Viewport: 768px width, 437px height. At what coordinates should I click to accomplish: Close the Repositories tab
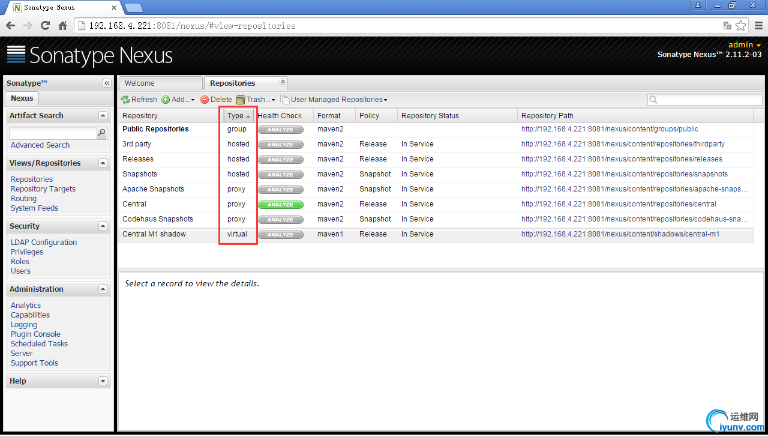pyautogui.click(x=283, y=82)
